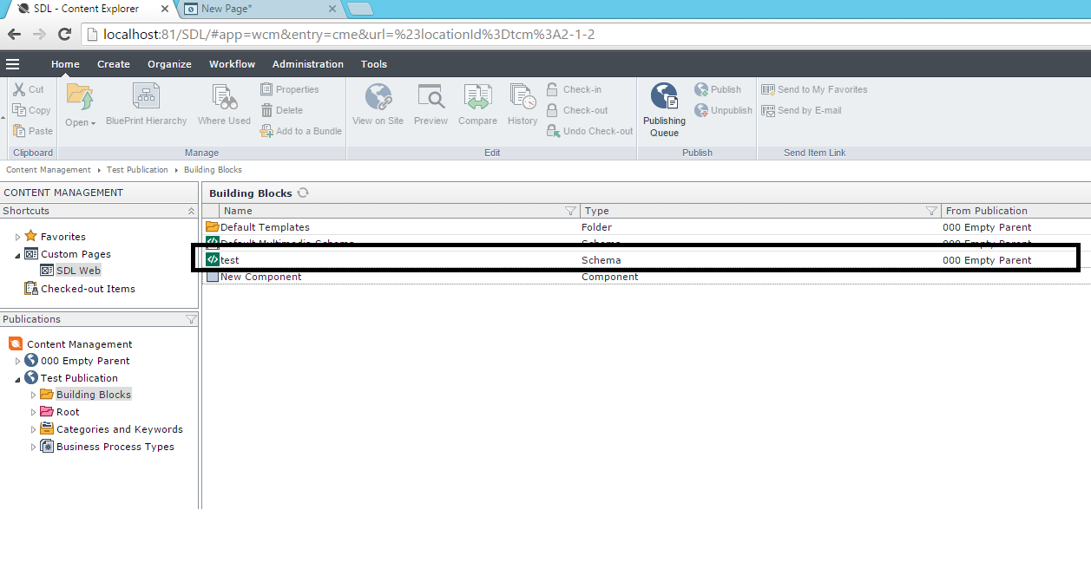Click Test Publication breadcrumb link
Screen dimensions: 1091x562
[x=137, y=170]
